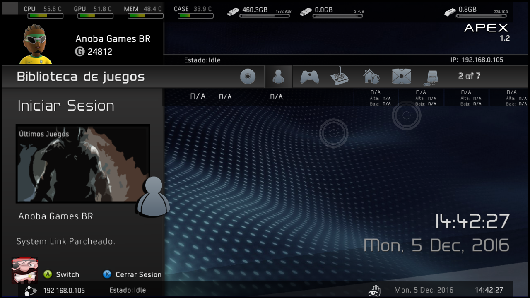Click the 460.3GB storage usage bar
Screen dimensions: 530x298
[265, 16]
